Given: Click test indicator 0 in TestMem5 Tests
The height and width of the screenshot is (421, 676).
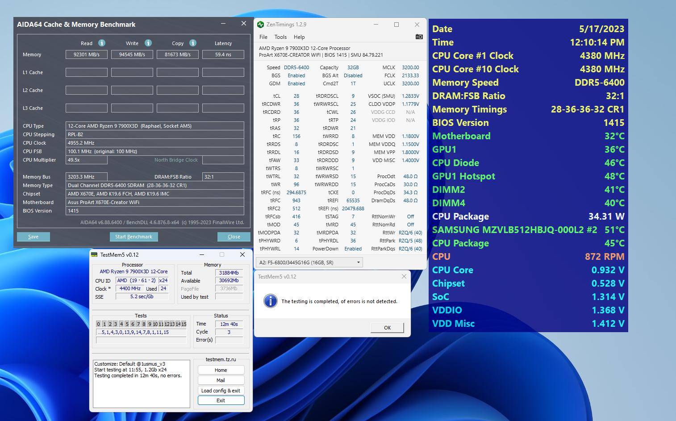Looking at the screenshot, I should [x=99, y=324].
